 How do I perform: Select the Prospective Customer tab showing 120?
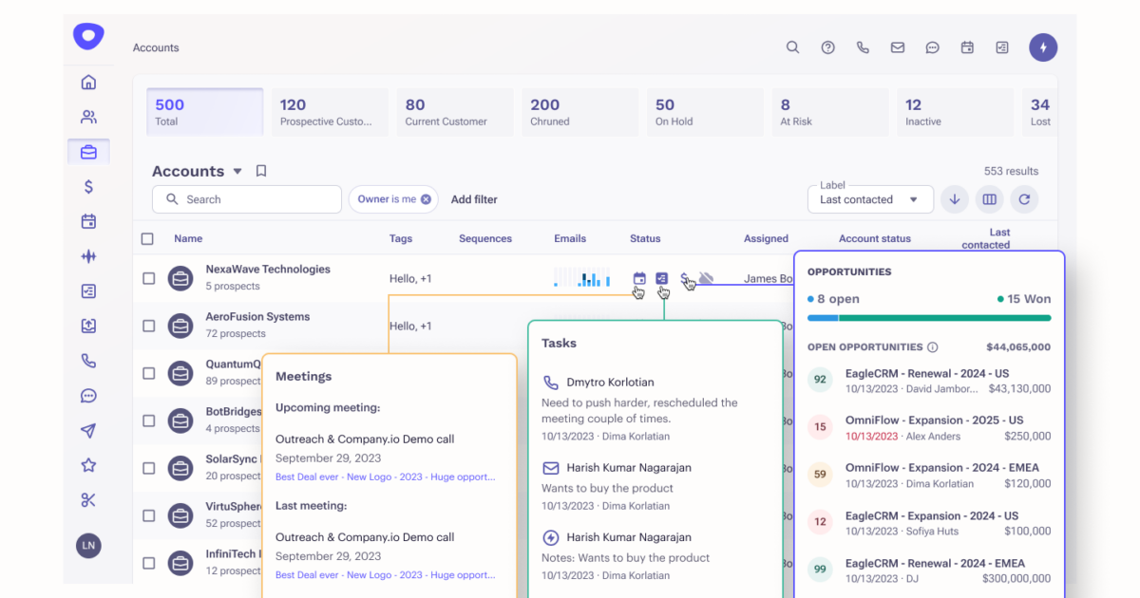(329, 112)
